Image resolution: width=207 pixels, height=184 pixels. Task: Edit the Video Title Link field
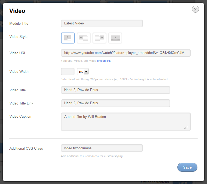click(x=116, y=103)
